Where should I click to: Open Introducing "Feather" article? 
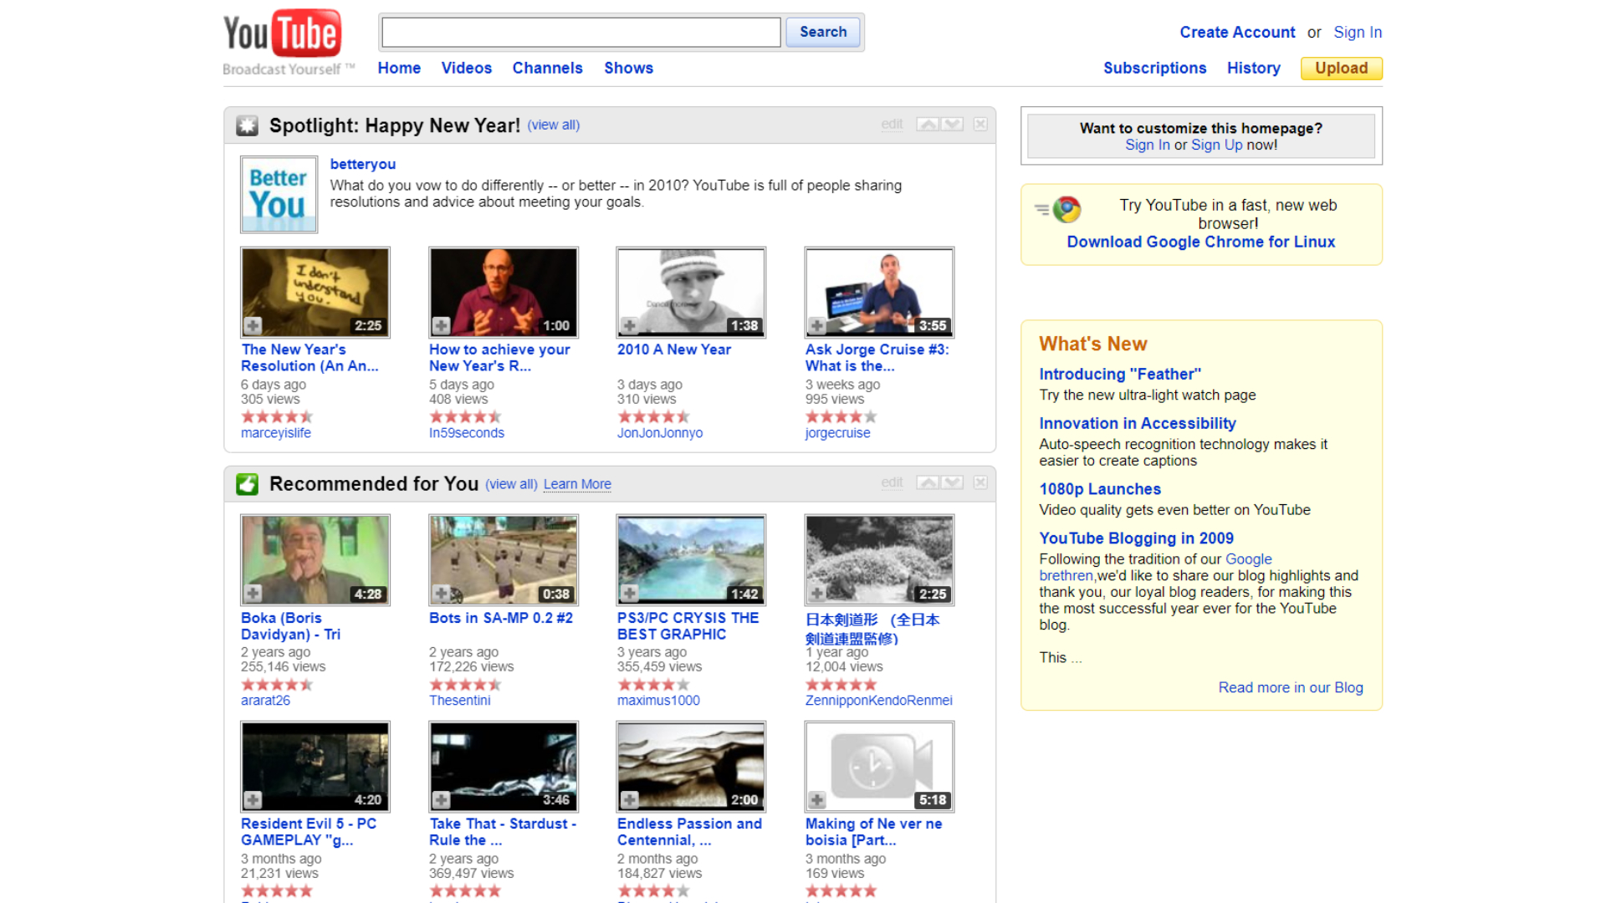pos(1120,374)
